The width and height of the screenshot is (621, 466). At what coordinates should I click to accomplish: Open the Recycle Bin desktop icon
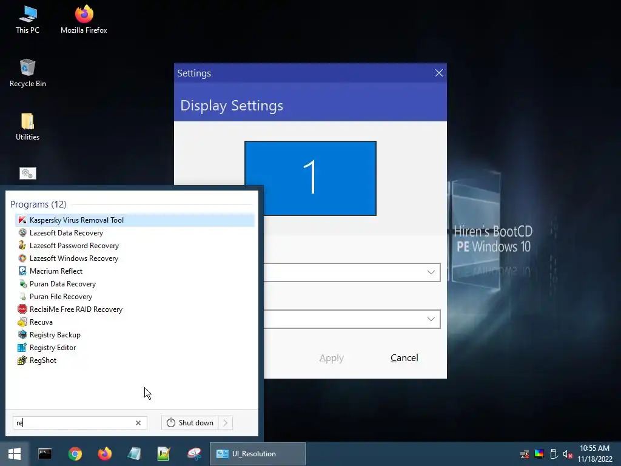[28, 73]
